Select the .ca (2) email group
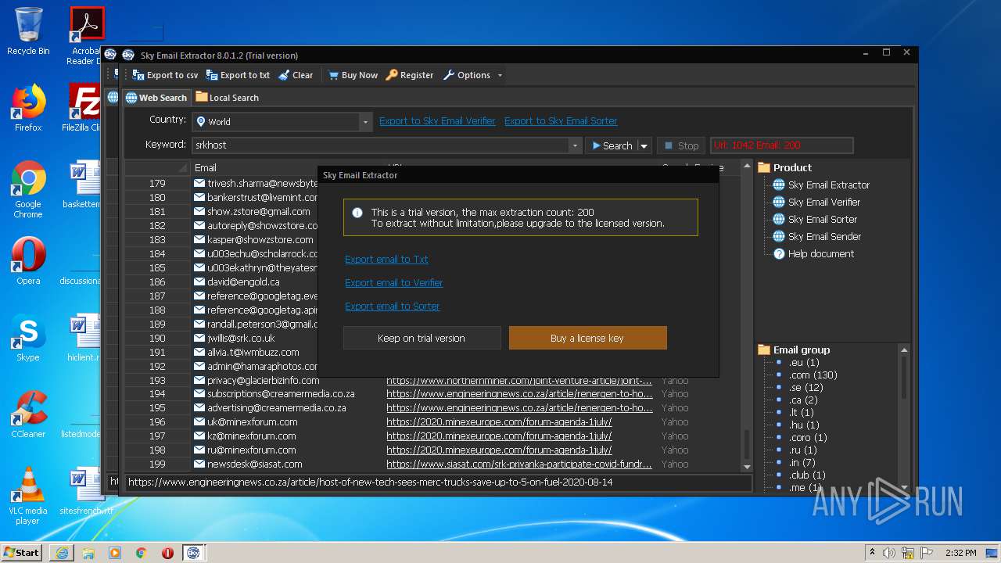Screen dimensions: 1001x563 pos(803,400)
